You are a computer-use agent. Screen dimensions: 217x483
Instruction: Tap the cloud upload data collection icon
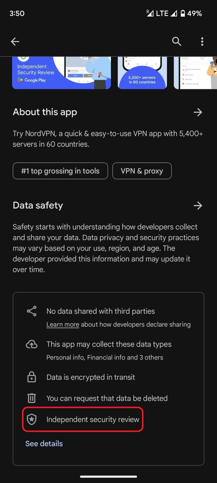click(32, 344)
